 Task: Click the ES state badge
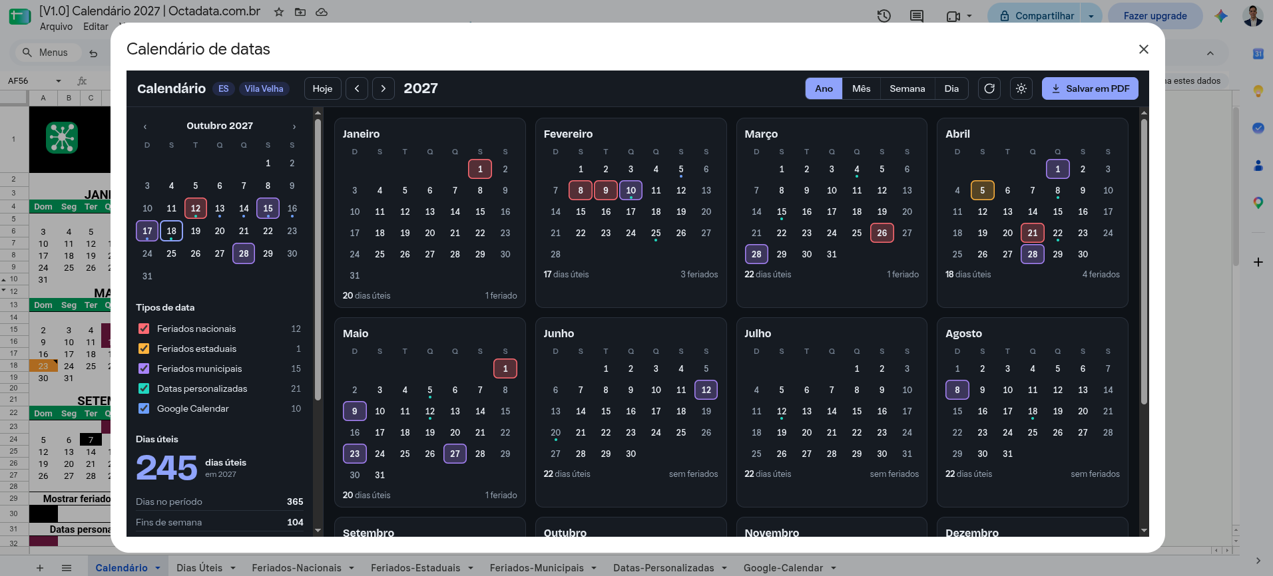[224, 88]
